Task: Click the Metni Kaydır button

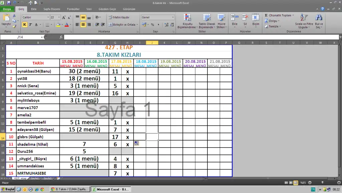Action: 119,17
